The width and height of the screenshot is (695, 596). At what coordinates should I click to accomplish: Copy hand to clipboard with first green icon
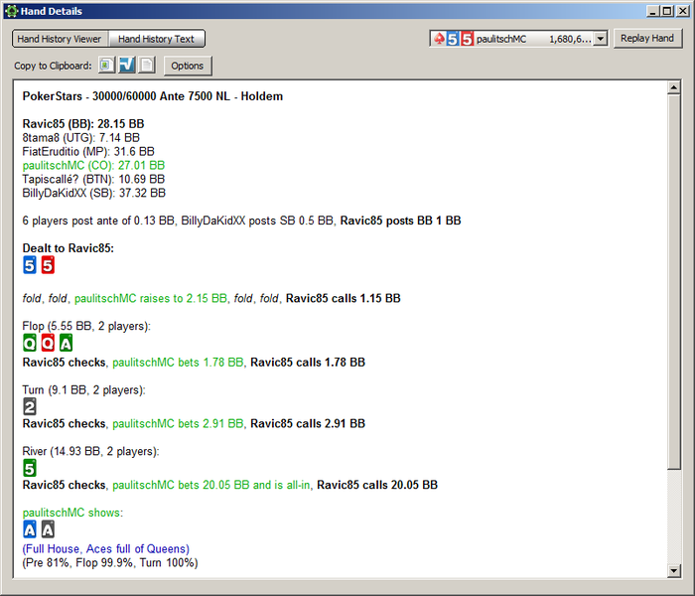[x=106, y=66]
